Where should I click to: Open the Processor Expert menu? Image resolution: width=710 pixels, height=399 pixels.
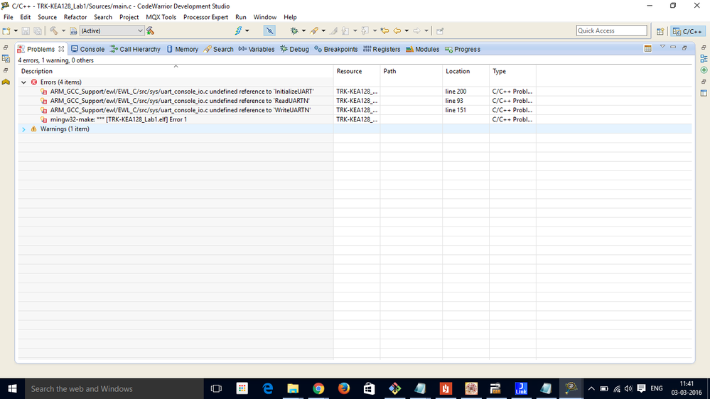tap(205, 17)
